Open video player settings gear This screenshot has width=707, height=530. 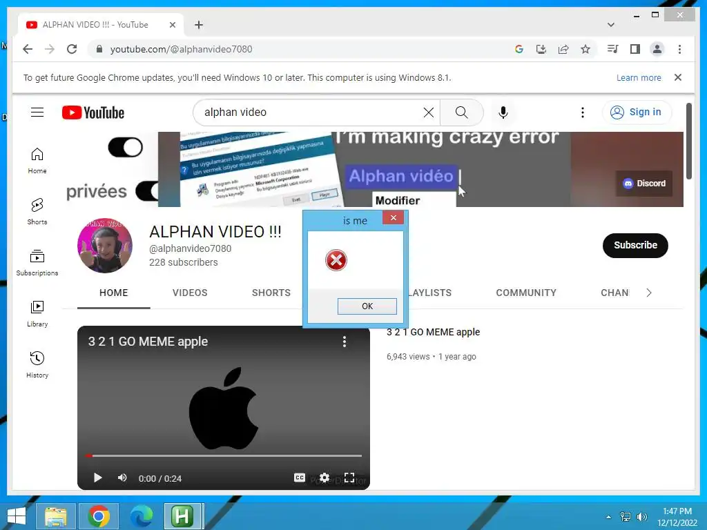325,478
